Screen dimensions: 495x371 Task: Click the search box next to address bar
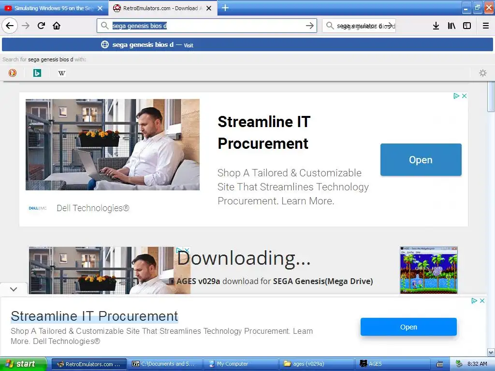(359, 26)
